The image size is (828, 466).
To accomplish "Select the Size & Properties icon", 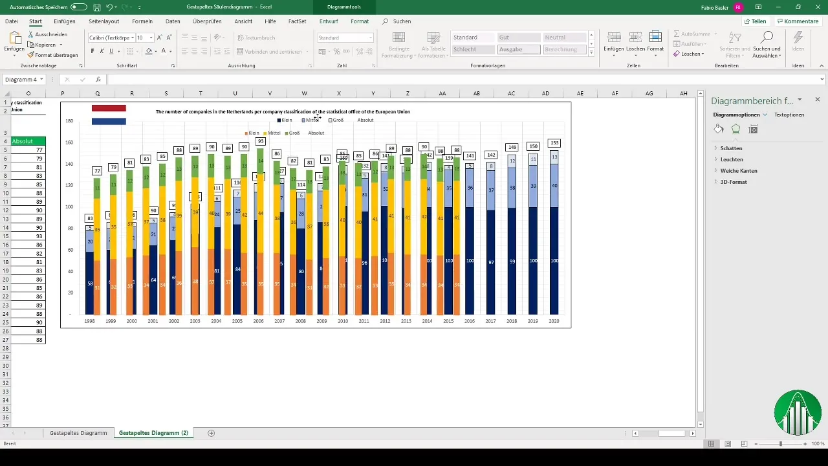I will [752, 129].
